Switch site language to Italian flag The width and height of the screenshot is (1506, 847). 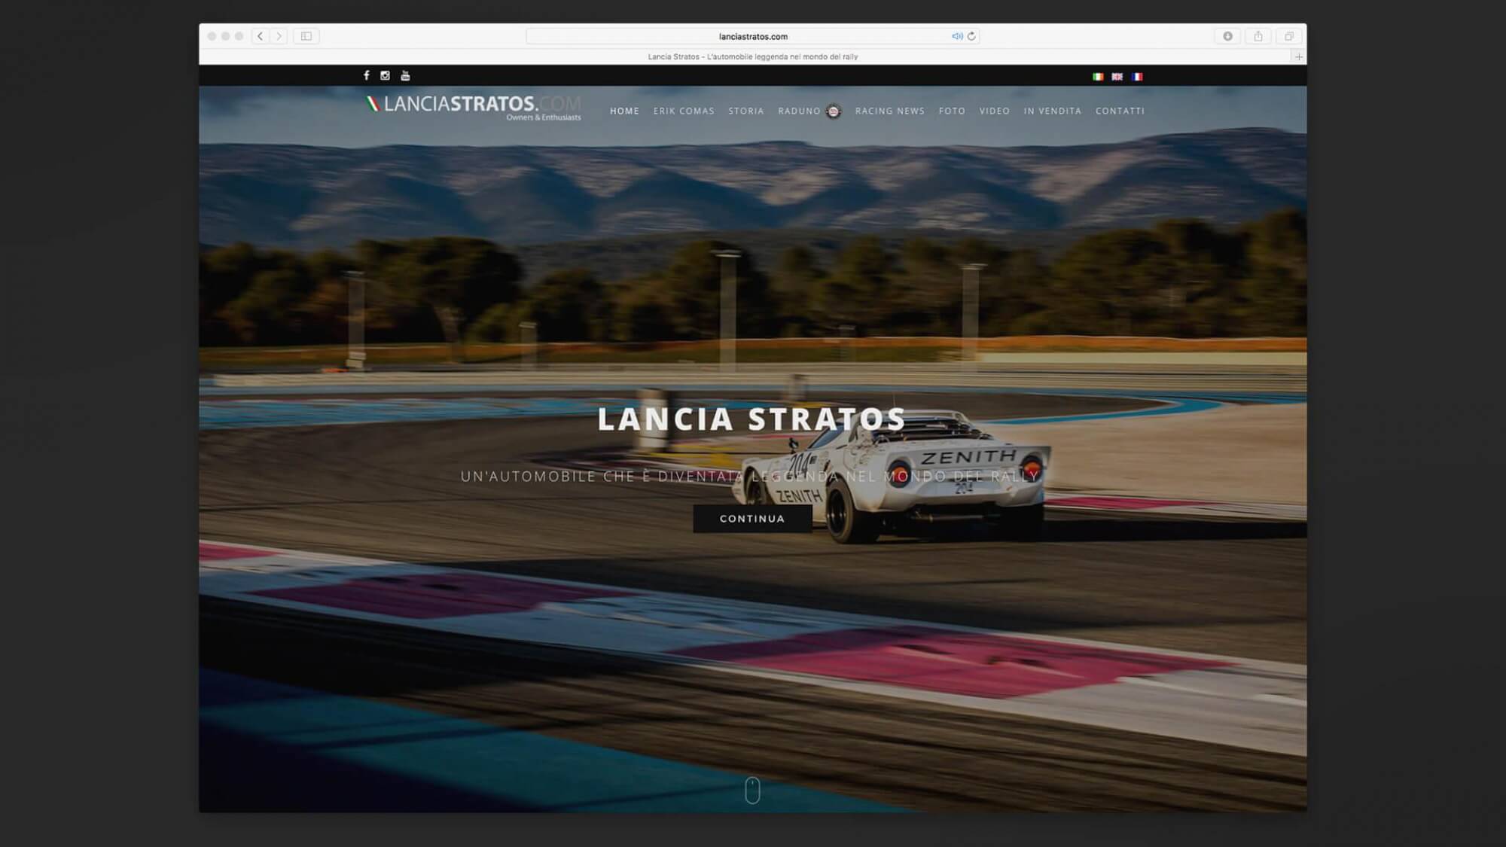click(1098, 77)
